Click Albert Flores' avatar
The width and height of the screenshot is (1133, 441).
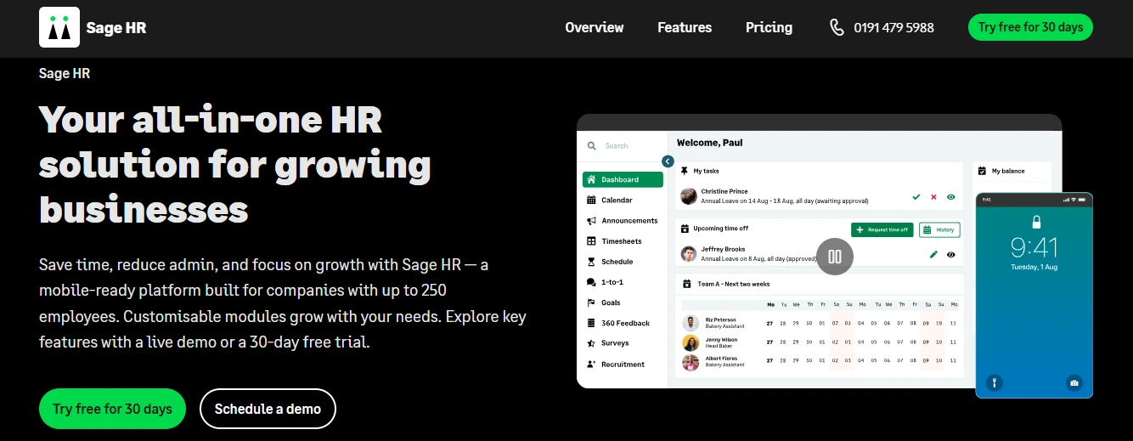[x=691, y=362]
